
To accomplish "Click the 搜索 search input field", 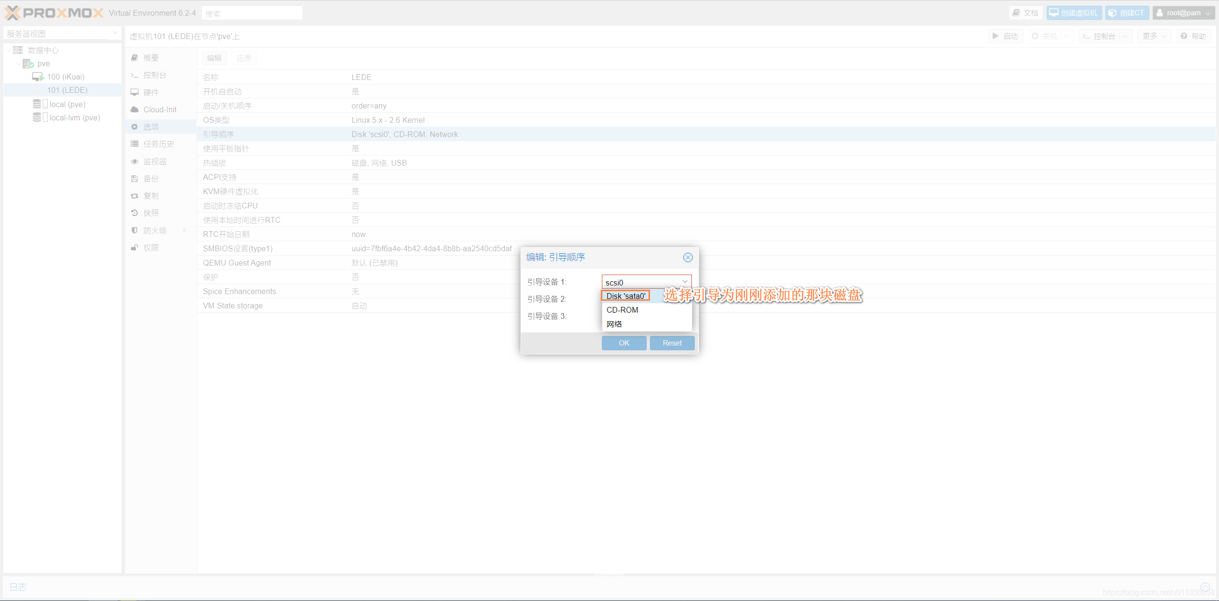I will [252, 13].
